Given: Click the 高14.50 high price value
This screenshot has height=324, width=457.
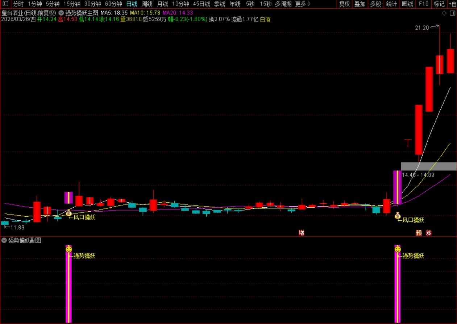Looking at the screenshot, I should pyautogui.click(x=68, y=20).
